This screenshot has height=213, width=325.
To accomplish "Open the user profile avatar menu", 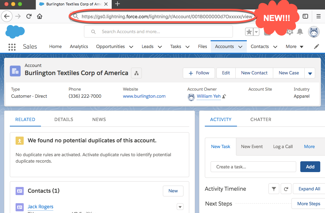I will pos(314,32).
